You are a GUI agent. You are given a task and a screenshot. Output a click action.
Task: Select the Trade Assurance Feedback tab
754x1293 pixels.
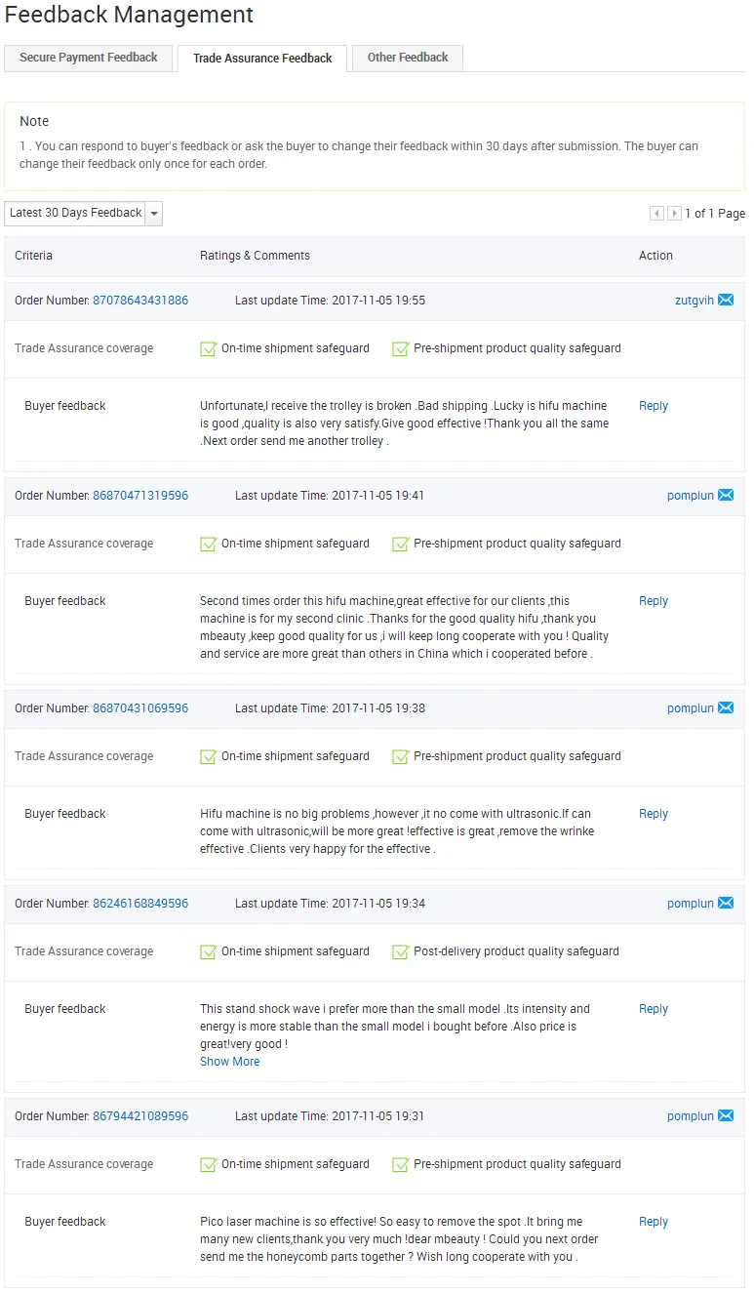coord(262,59)
